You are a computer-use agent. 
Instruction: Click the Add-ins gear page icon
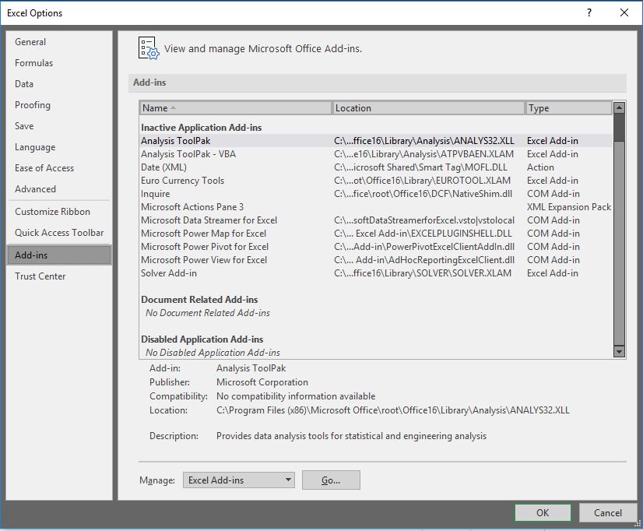[149, 48]
